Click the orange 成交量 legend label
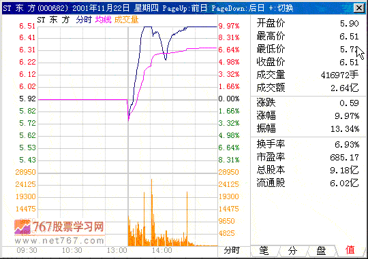Viewport: 368px width, 259px height. pos(126,20)
